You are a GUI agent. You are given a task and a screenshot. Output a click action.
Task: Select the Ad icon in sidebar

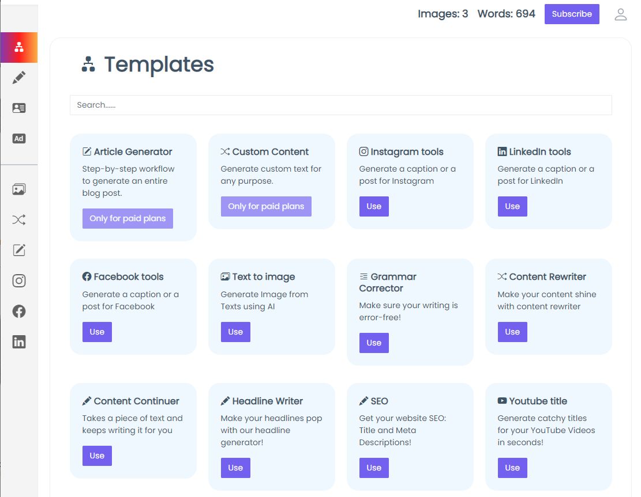pos(19,138)
